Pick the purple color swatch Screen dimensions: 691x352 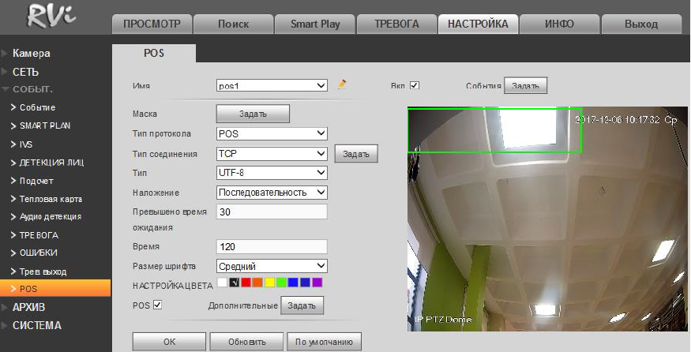click(x=317, y=282)
